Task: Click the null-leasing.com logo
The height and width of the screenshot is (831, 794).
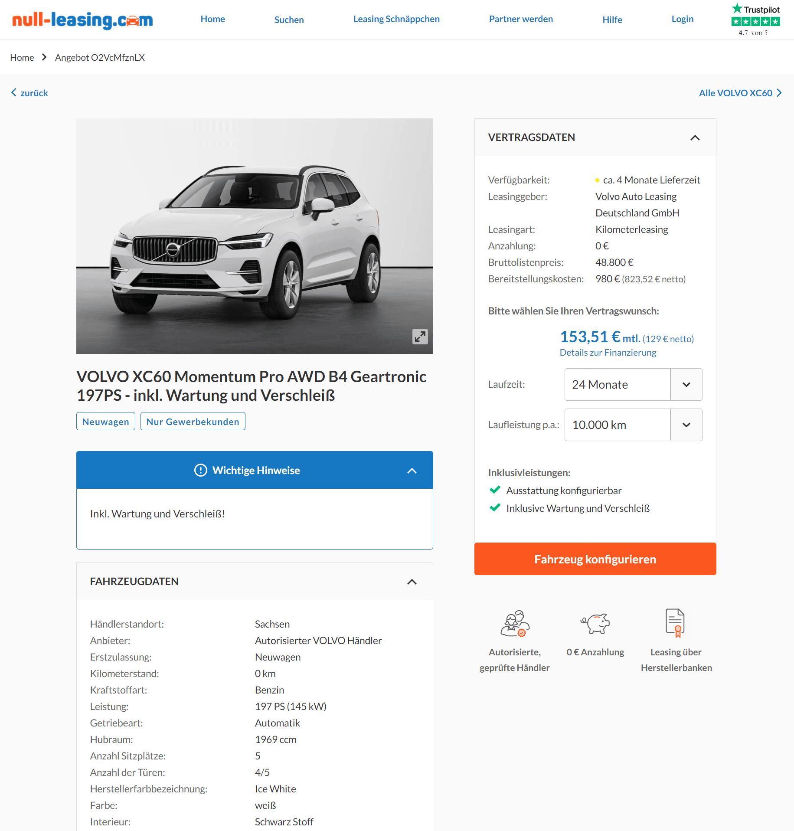Action: (82, 20)
